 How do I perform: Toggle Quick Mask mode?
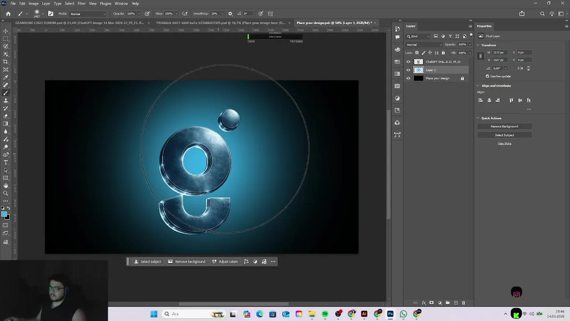coord(6,225)
